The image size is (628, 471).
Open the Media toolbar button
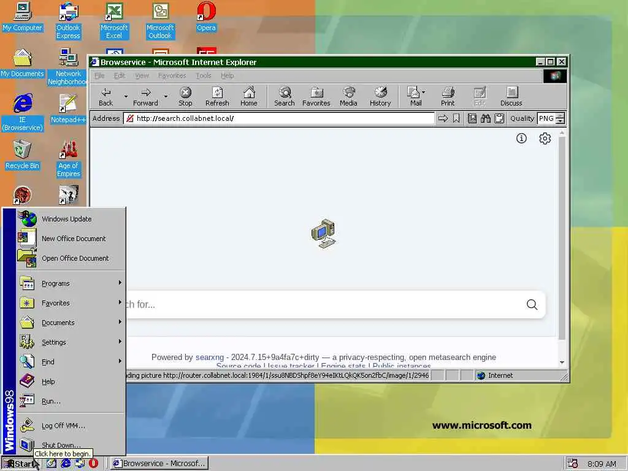pos(348,96)
